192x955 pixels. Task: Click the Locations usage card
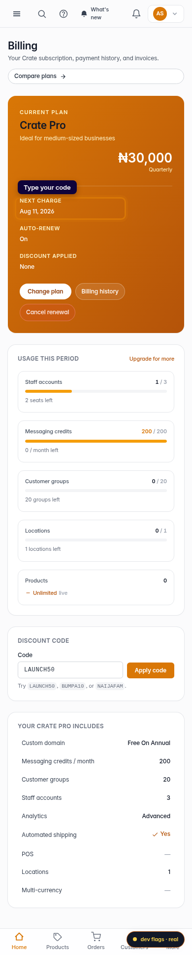point(96,540)
